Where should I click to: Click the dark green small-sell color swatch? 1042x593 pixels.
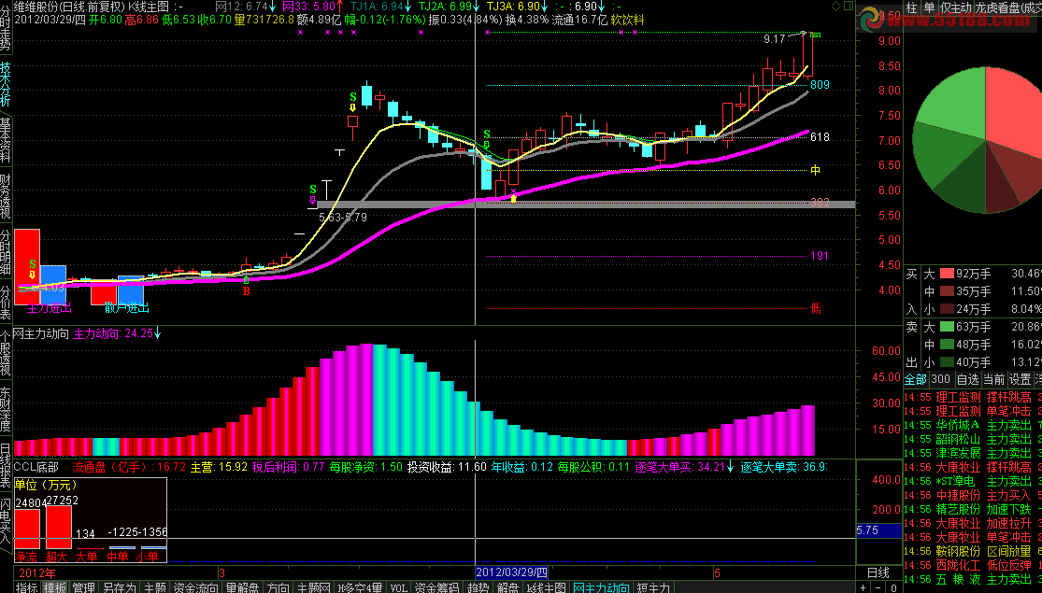[x=947, y=362]
